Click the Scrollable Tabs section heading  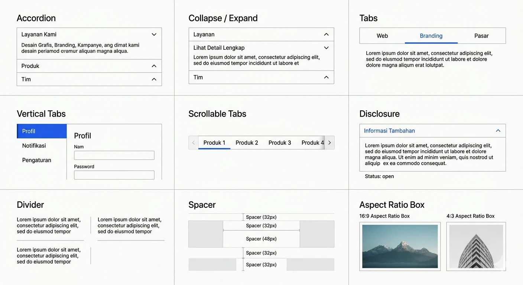(x=217, y=114)
